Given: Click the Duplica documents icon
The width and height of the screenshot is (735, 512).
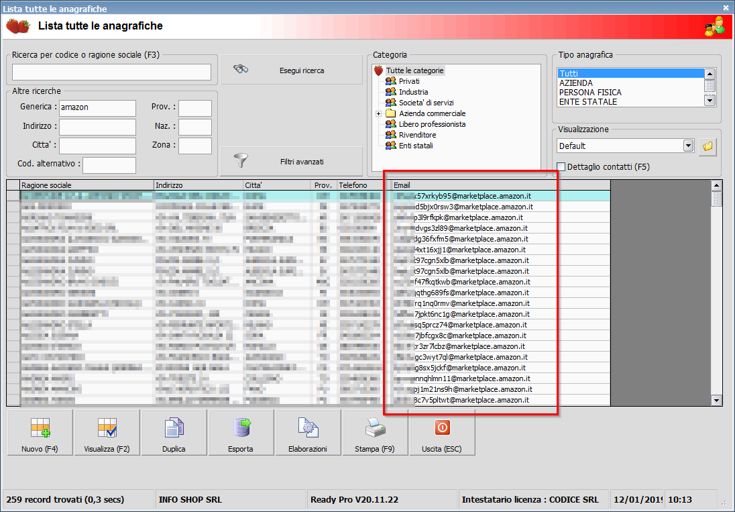Looking at the screenshot, I should point(174,427).
